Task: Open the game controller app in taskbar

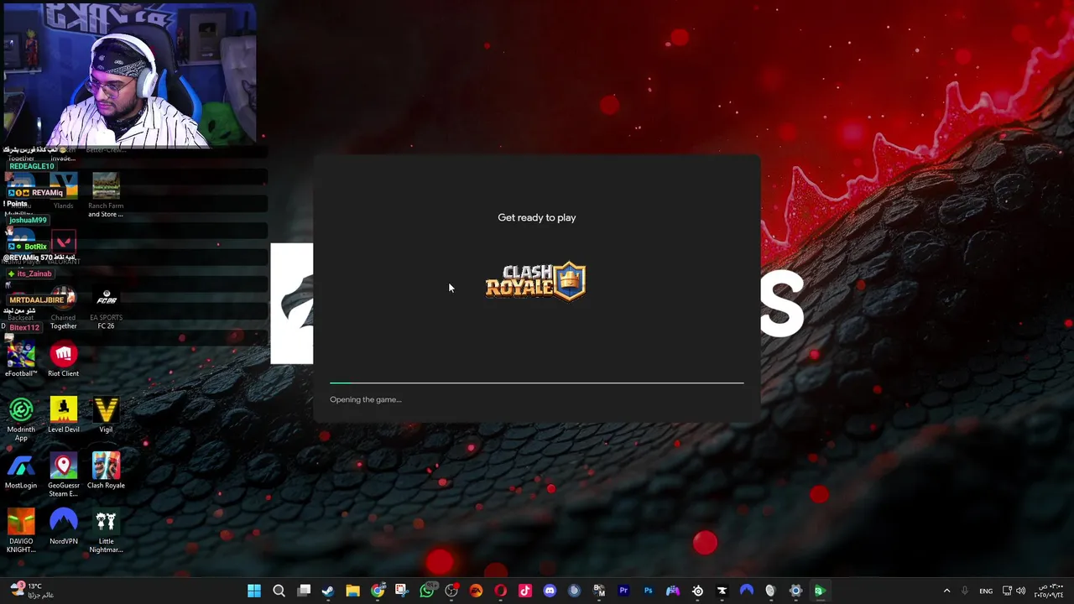Action: point(673,591)
